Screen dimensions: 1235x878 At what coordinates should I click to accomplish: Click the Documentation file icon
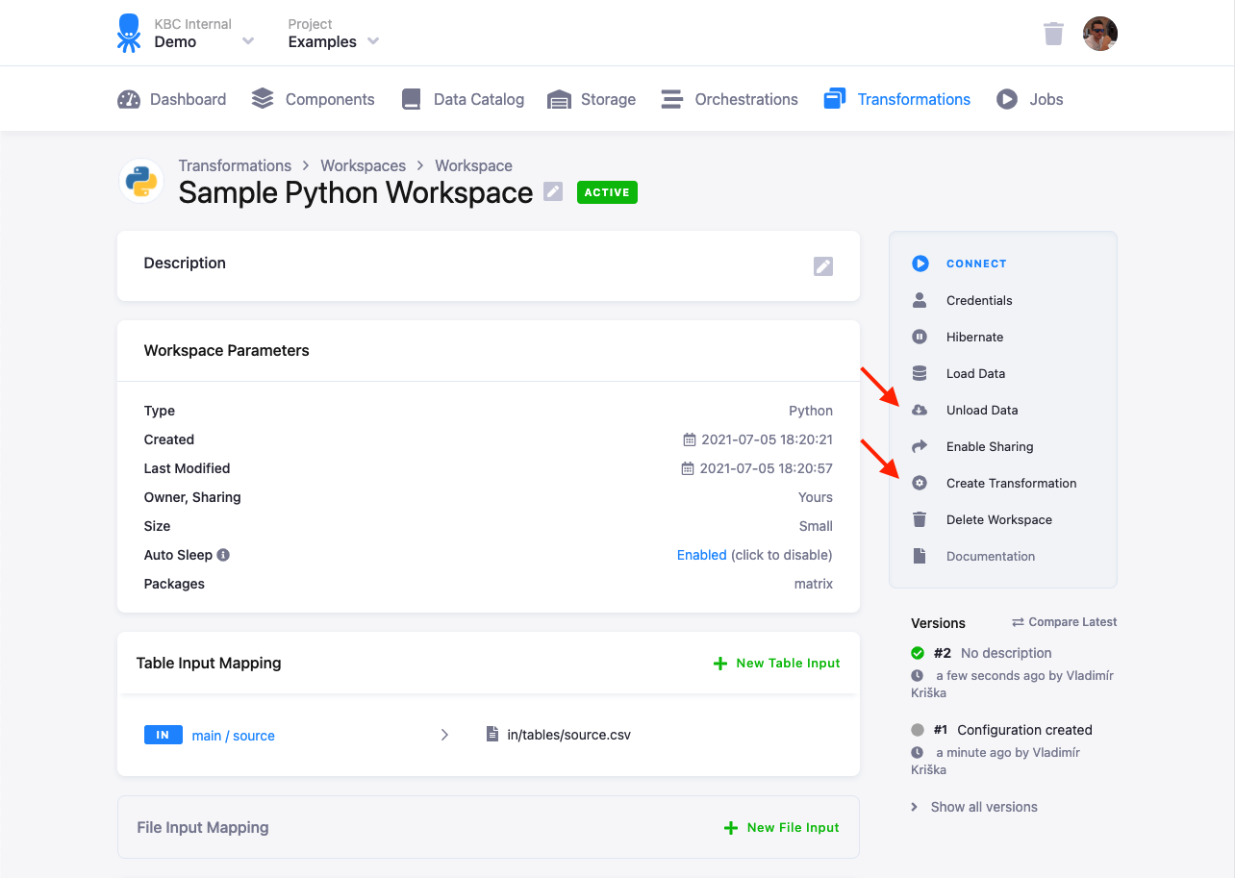[x=920, y=556]
